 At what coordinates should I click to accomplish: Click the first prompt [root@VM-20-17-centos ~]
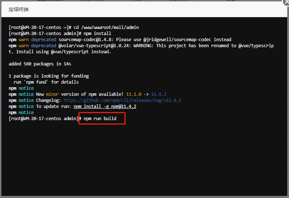[x=39, y=28]
